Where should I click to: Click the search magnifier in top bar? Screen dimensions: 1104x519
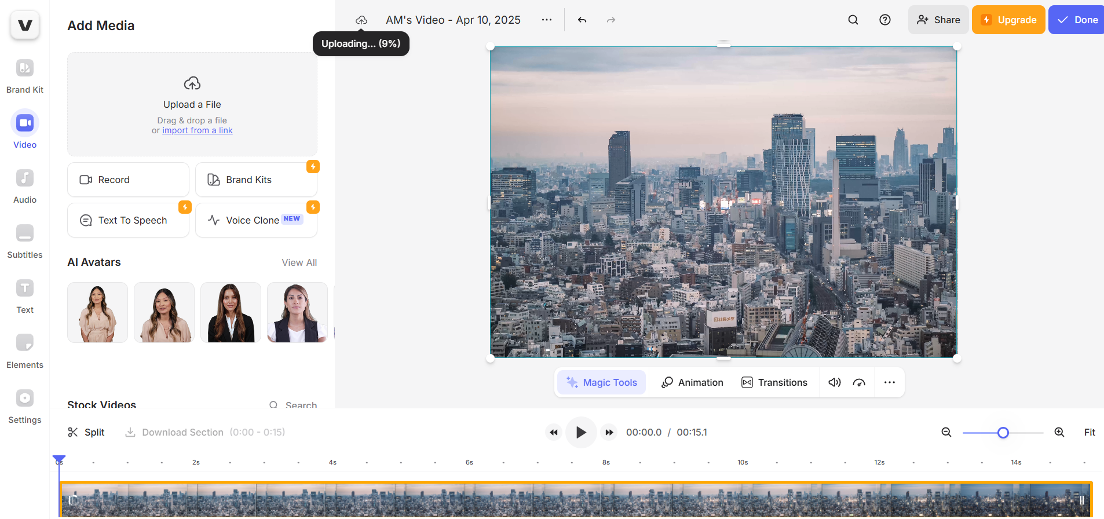click(853, 20)
